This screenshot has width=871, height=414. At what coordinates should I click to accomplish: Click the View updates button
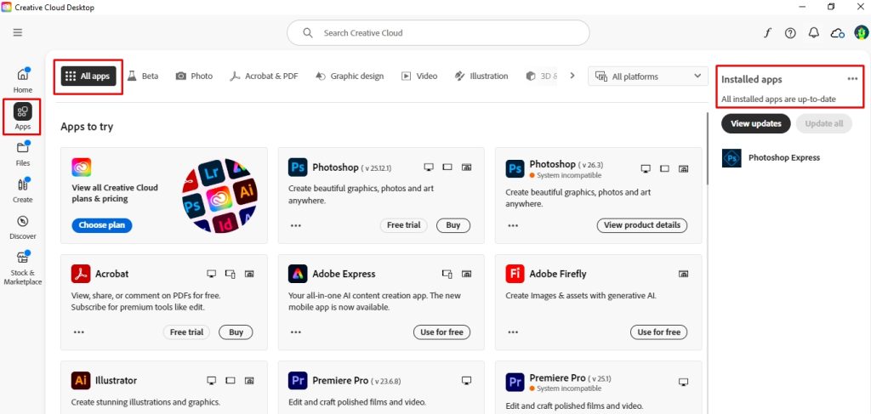(756, 124)
